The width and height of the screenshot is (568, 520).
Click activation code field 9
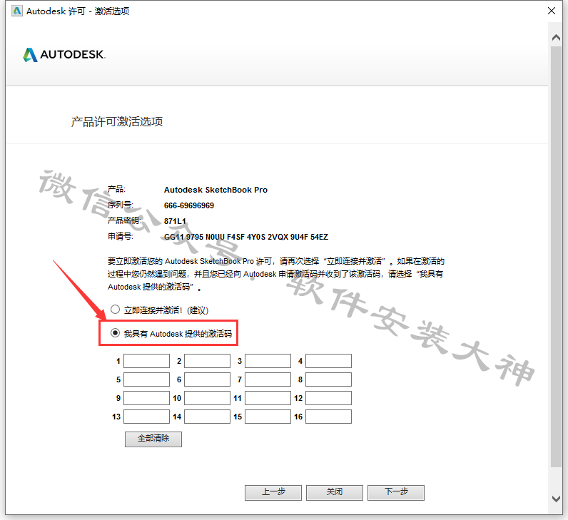(147, 398)
